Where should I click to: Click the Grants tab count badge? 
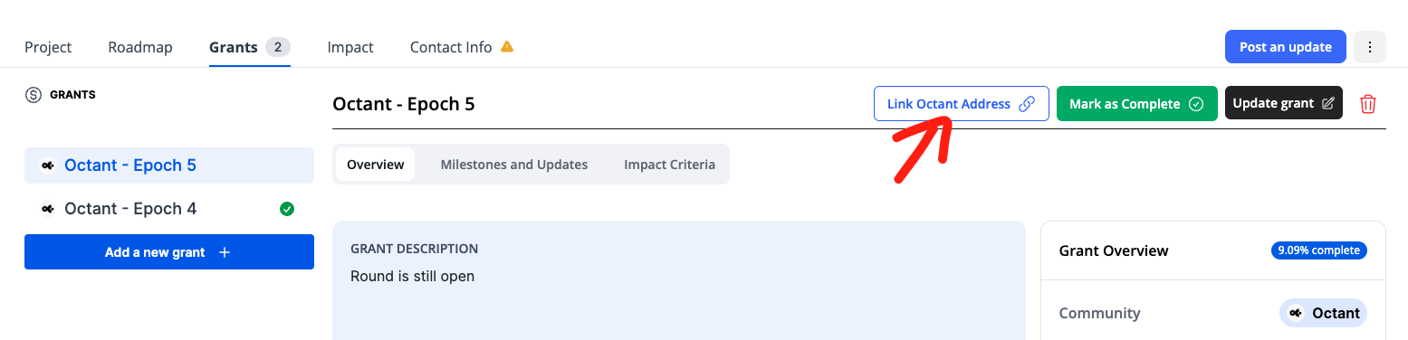[278, 47]
